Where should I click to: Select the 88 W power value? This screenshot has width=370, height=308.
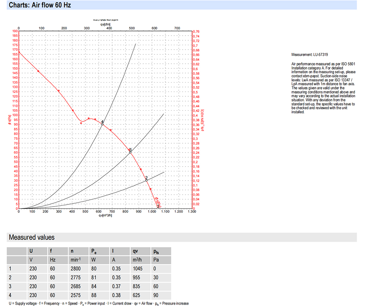coord(94,295)
